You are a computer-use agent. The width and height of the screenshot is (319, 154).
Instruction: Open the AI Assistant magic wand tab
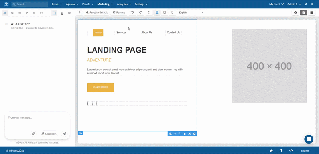5,13
